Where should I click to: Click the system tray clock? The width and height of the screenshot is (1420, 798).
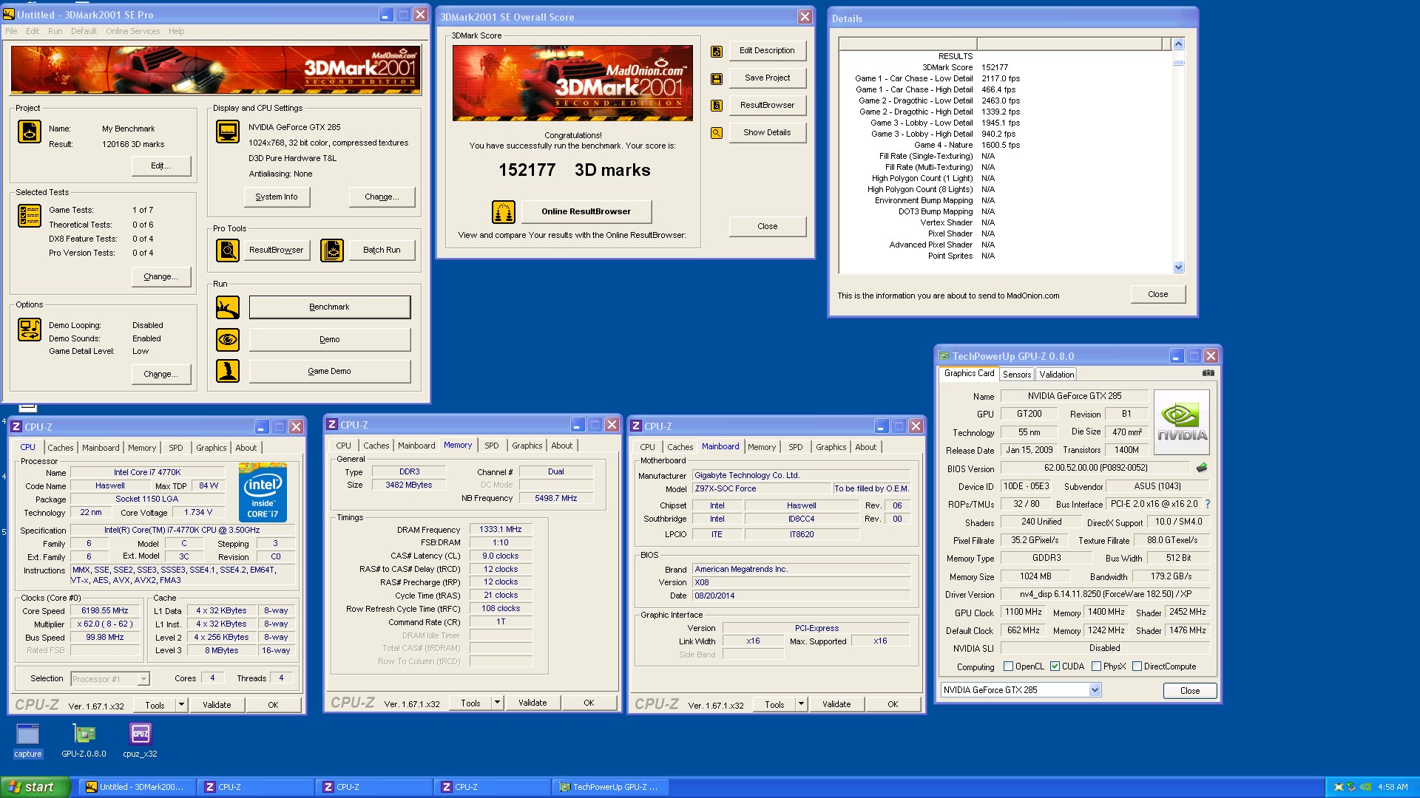(1392, 788)
